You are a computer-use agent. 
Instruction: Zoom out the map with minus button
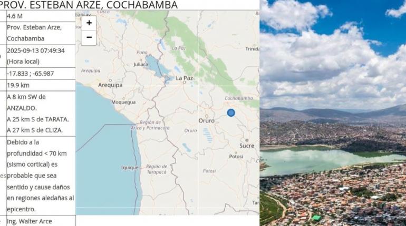[x=89, y=38]
